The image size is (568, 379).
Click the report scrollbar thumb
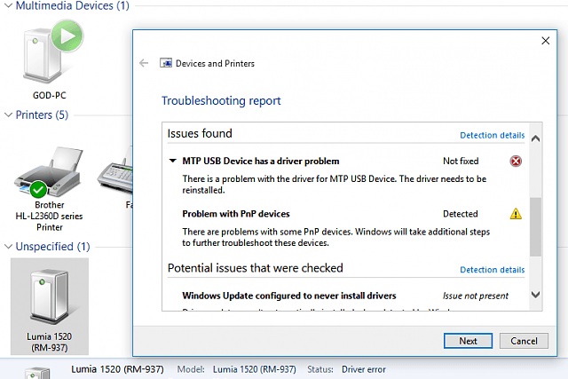point(535,227)
